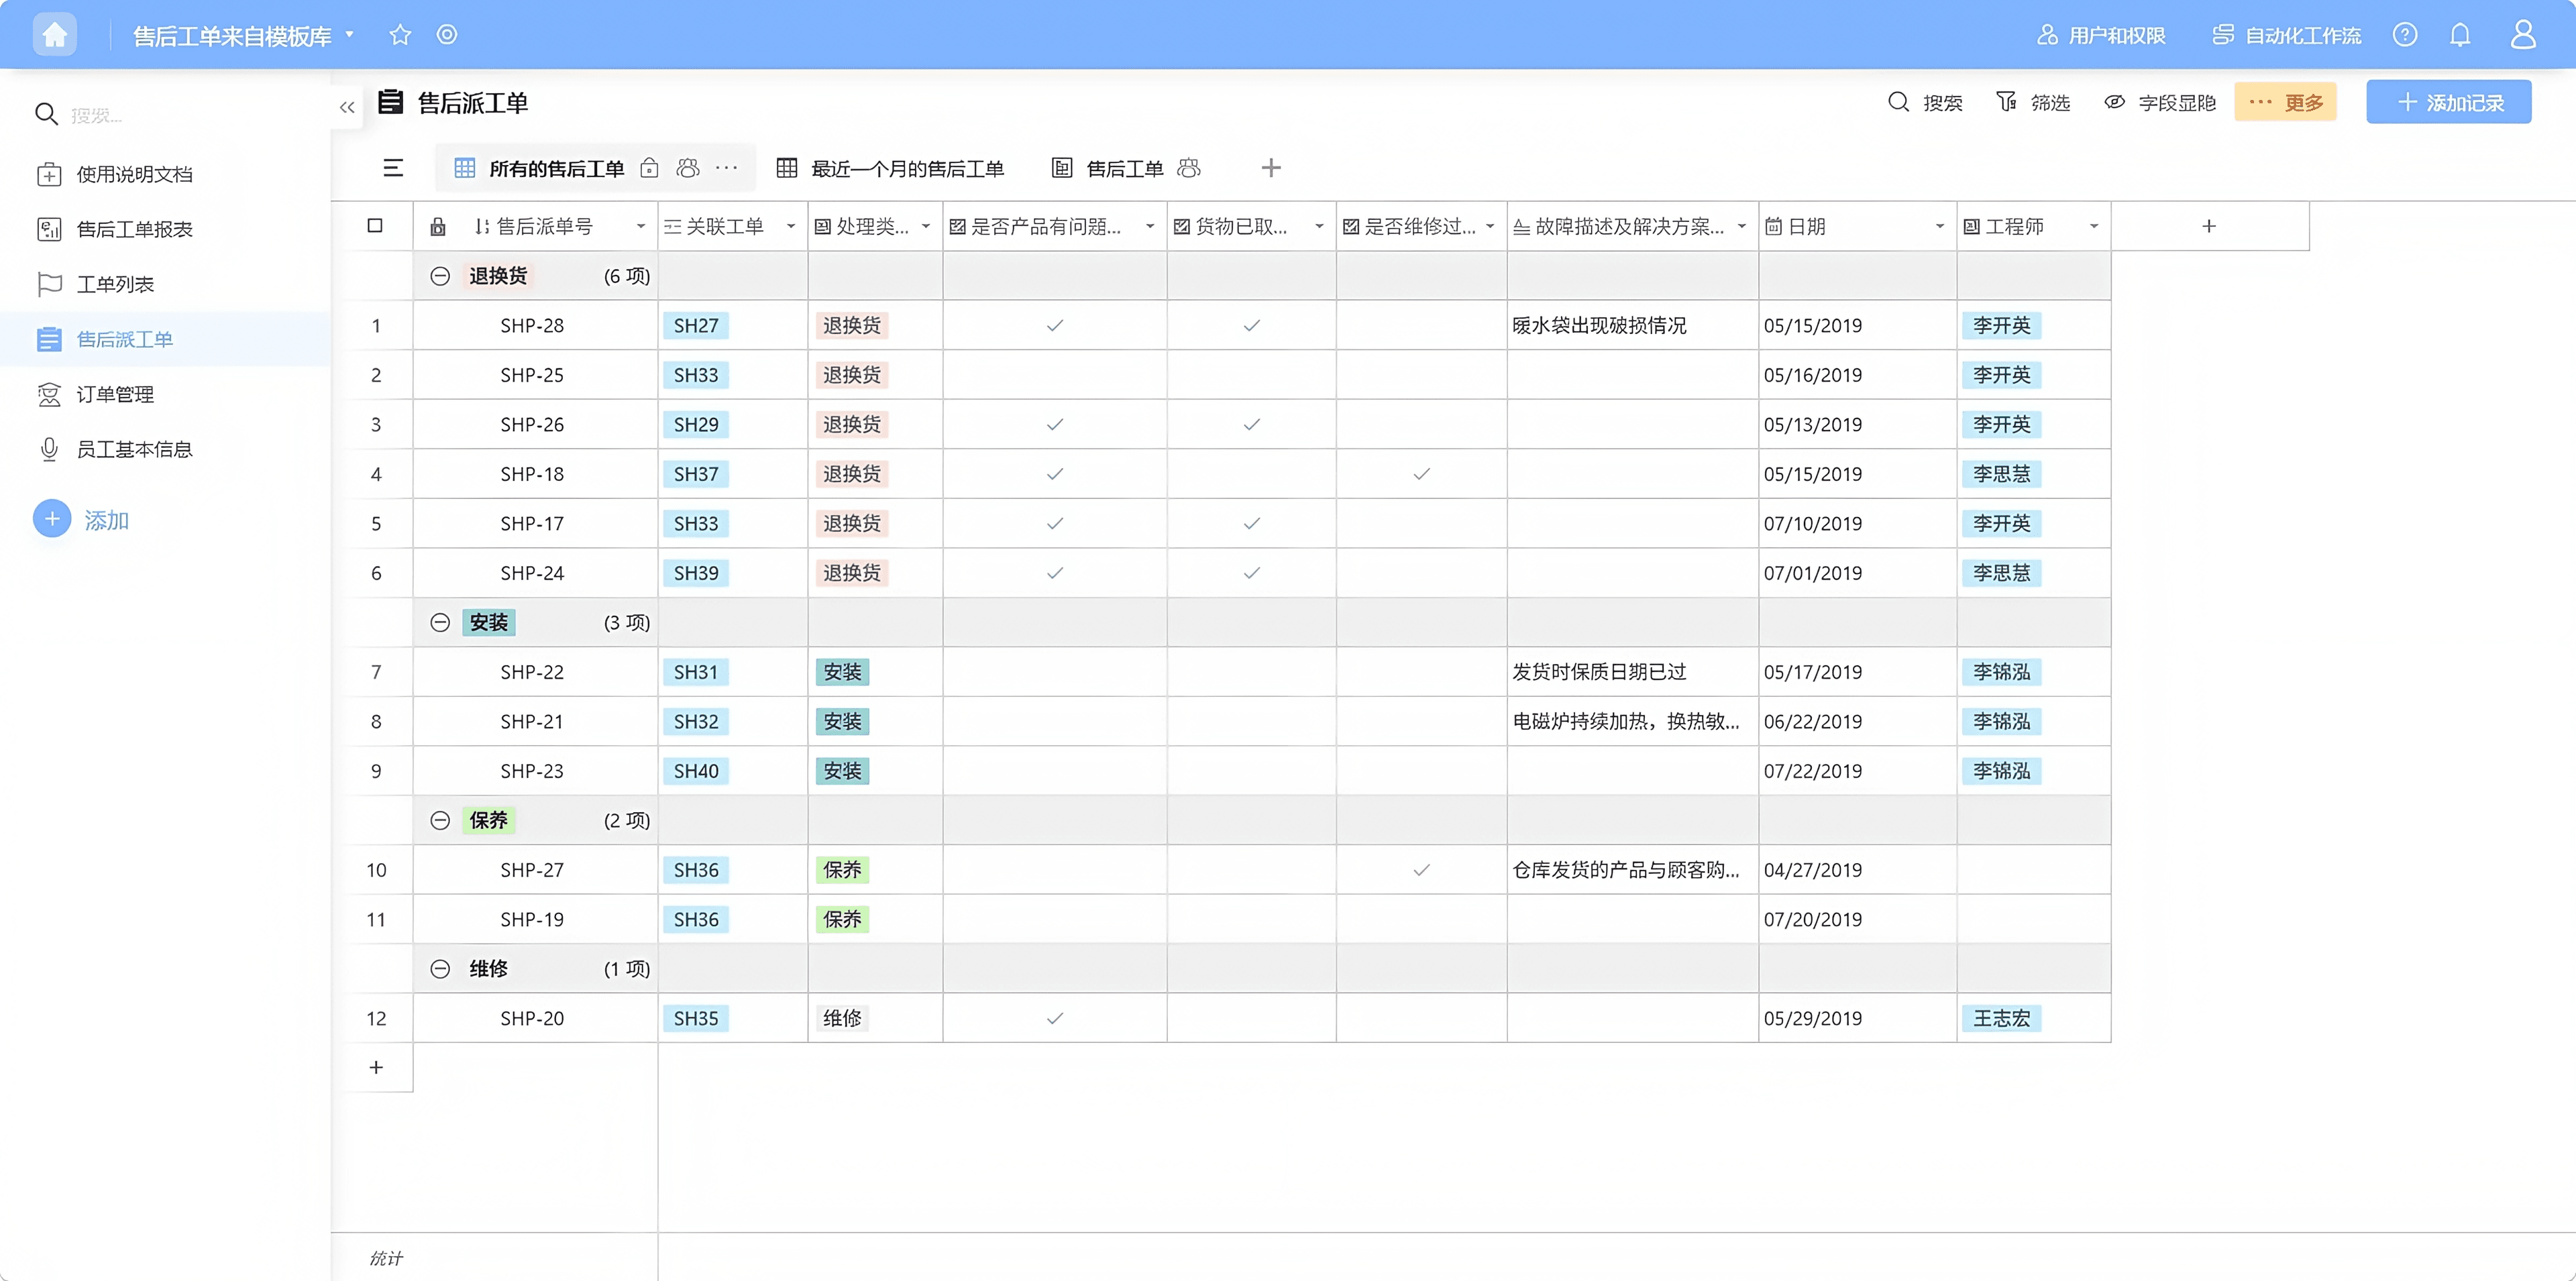Switch to 所有的售后工单 view tab
The image size is (2576, 1281).
(x=556, y=169)
